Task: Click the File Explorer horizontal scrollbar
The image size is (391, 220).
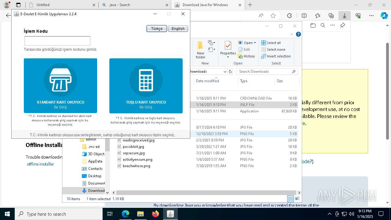Action: pos(206,193)
